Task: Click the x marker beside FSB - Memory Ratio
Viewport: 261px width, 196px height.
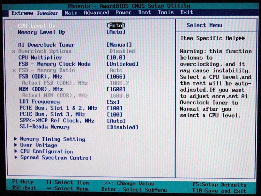Action: [14, 71]
